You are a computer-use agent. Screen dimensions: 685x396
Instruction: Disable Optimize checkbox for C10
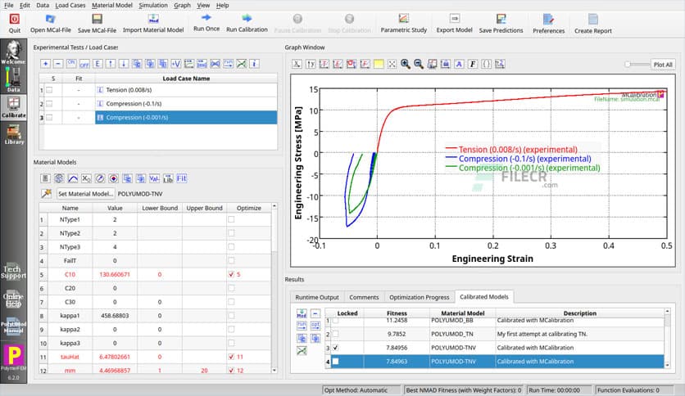coord(231,274)
